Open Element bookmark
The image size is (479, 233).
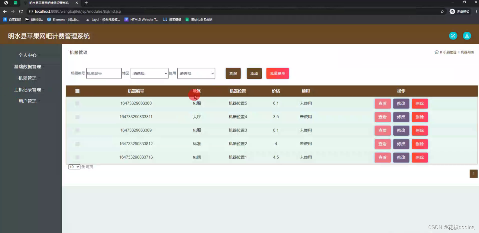63,20
